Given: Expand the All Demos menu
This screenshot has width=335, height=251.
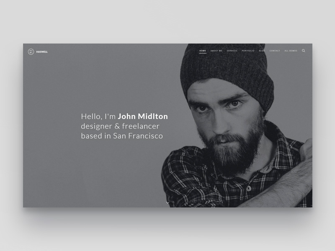Looking at the screenshot, I should (291, 51).
